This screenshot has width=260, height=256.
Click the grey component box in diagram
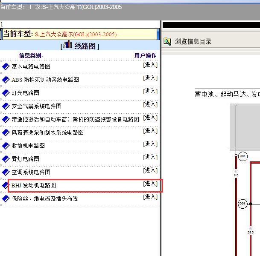click(245, 127)
